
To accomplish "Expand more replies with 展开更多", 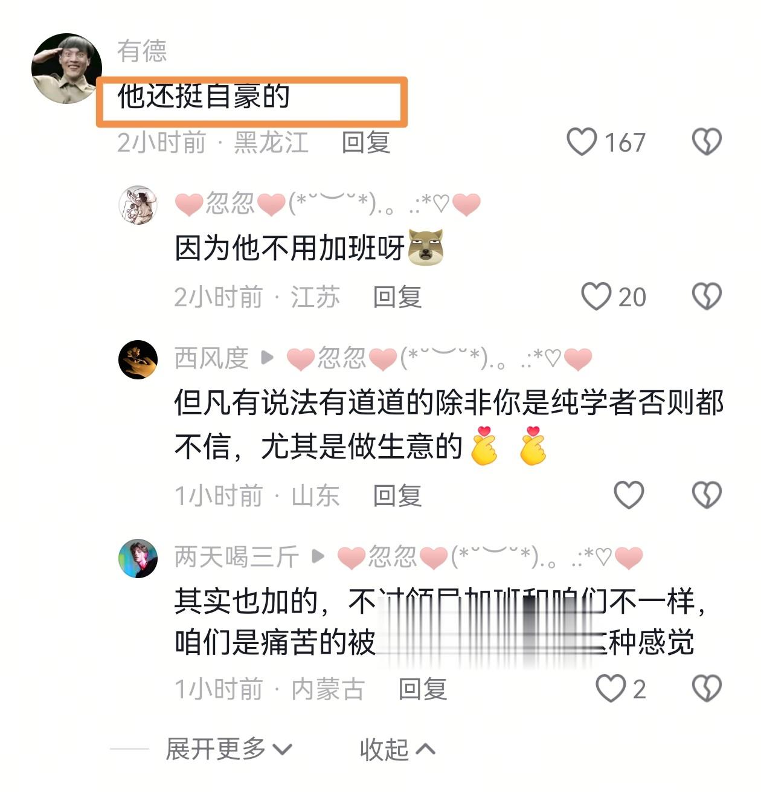I will coord(229,749).
